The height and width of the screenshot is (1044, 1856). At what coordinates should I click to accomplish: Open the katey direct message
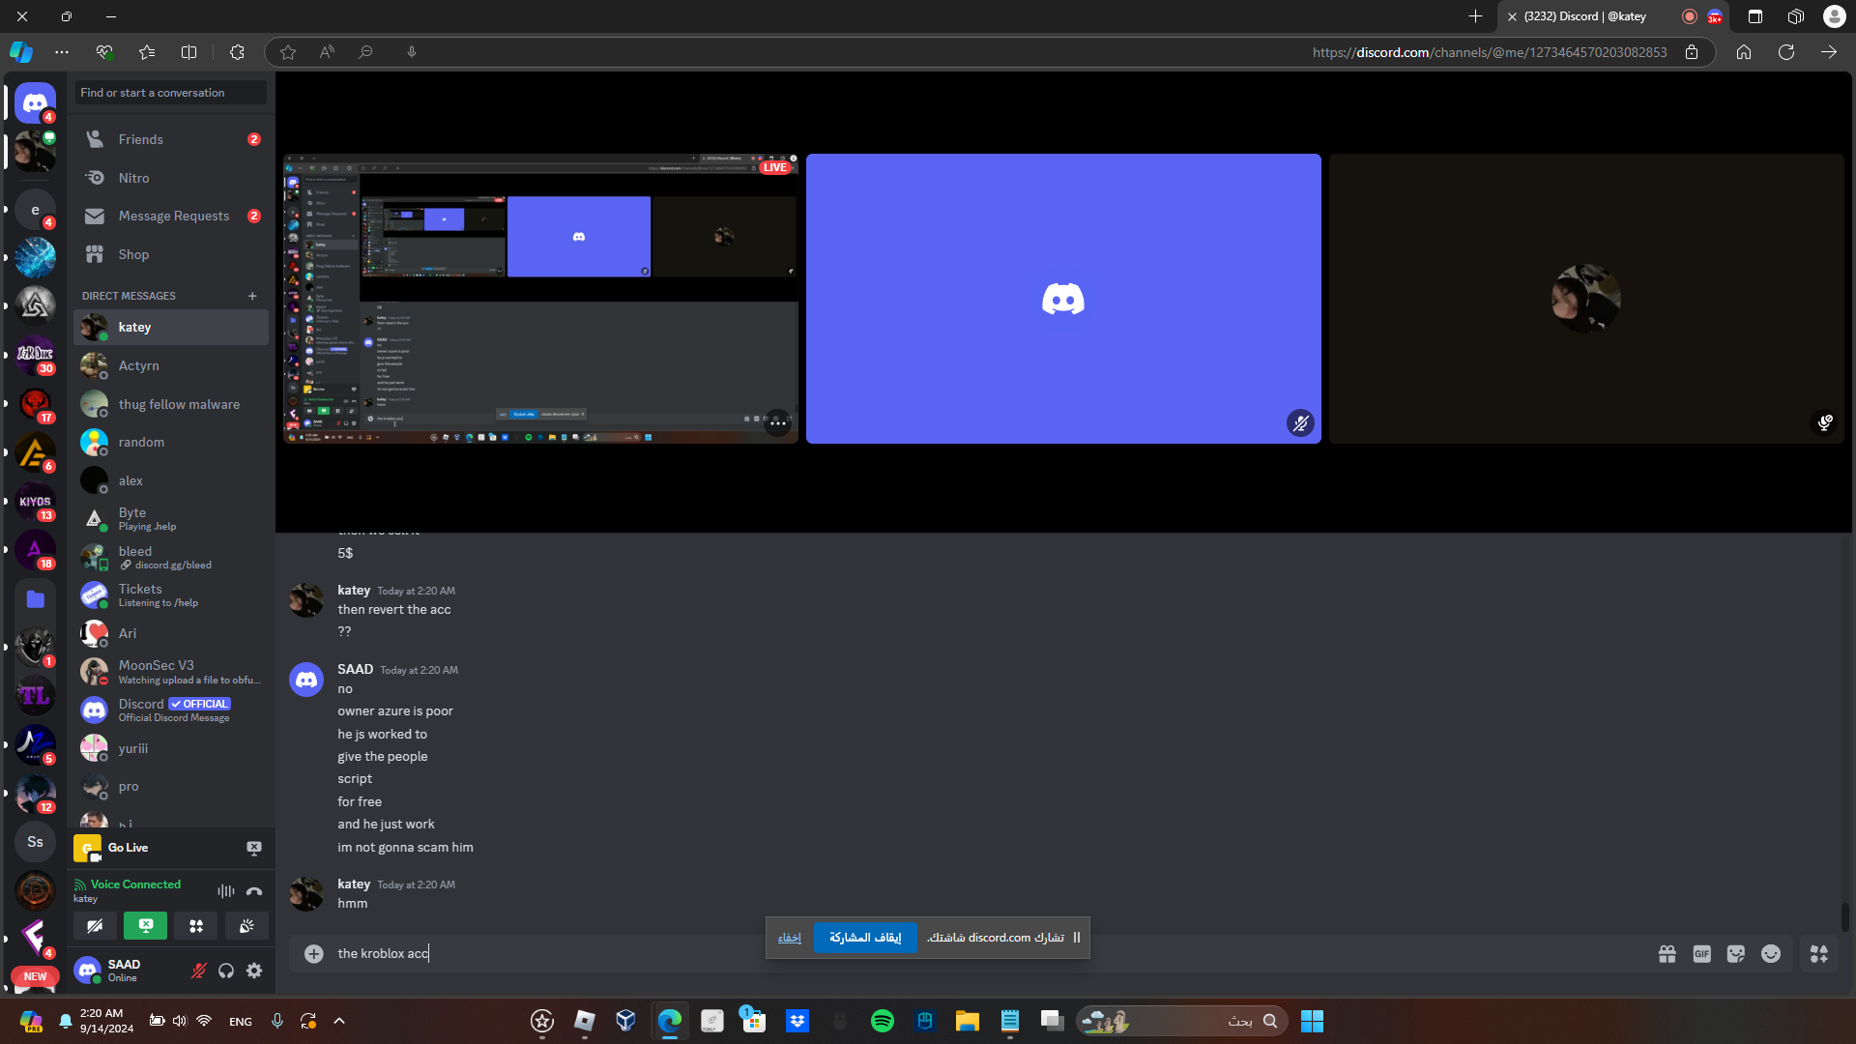click(171, 327)
